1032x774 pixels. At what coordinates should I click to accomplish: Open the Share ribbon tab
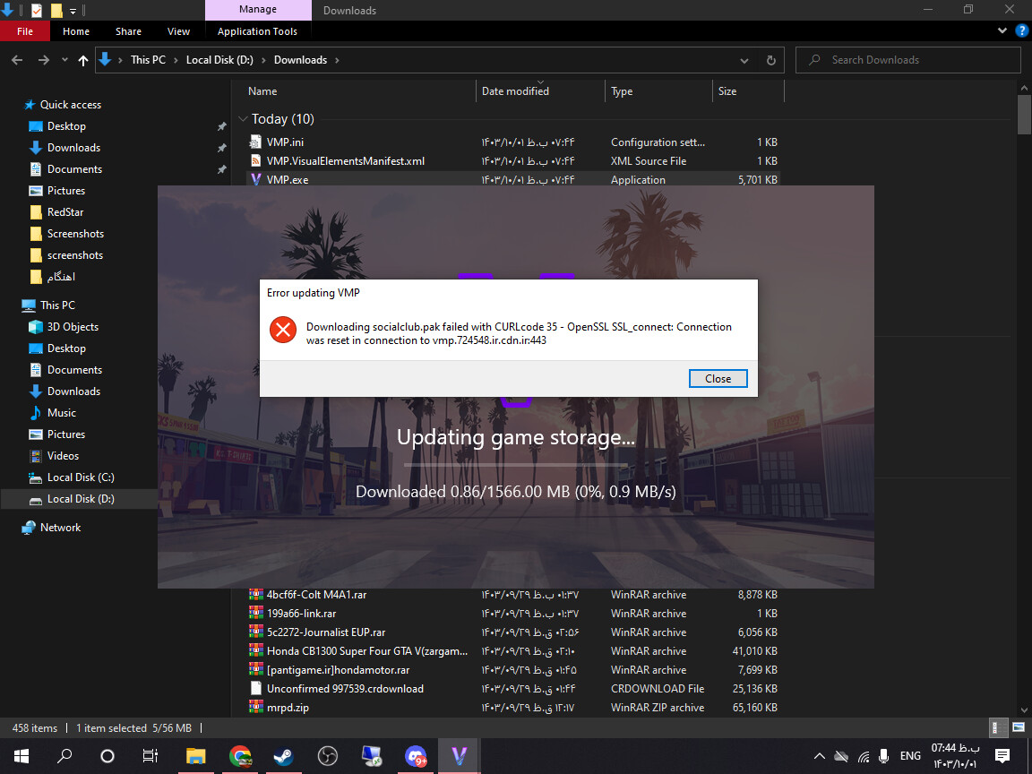click(x=128, y=31)
